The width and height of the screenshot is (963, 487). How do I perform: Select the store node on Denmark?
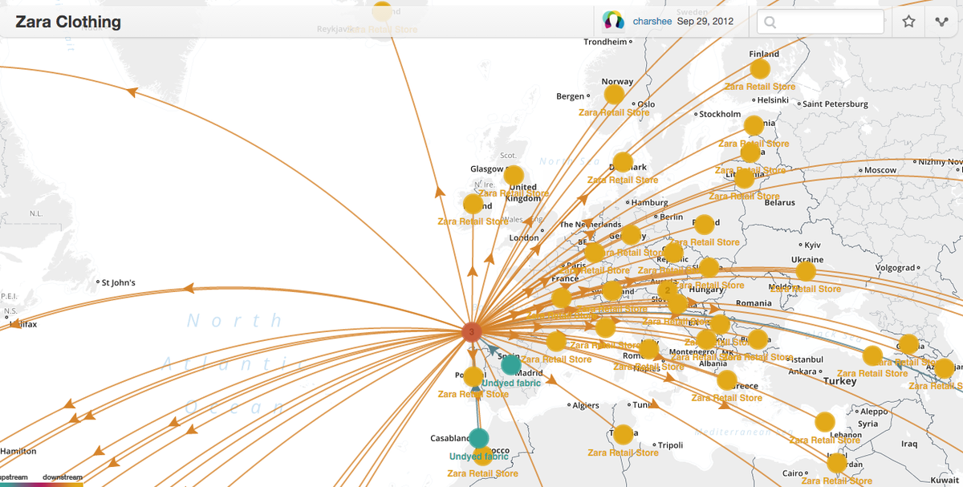[x=623, y=162]
